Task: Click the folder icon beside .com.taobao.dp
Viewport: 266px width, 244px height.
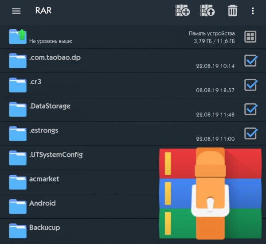Action: 18,61
